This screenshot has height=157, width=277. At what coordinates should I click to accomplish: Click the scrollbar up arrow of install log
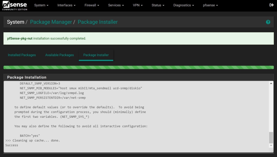click(x=271, y=84)
